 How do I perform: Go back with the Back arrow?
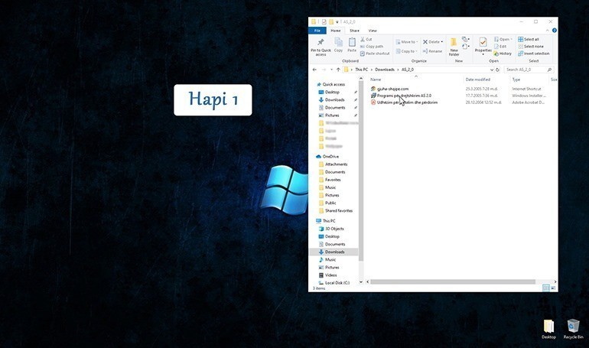click(314, 70)
